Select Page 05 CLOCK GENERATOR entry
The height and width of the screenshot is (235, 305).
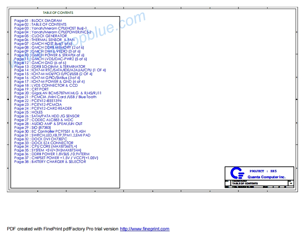40,36
